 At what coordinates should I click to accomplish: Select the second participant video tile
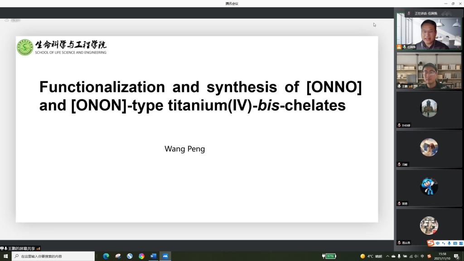pos(429,71)
